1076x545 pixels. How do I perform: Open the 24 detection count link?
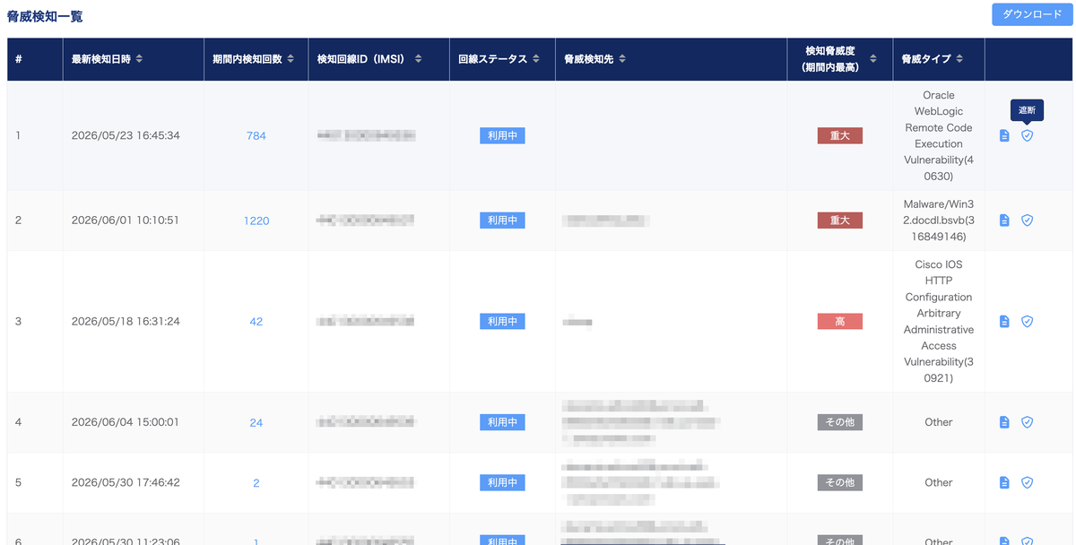[x=256, y=423]
